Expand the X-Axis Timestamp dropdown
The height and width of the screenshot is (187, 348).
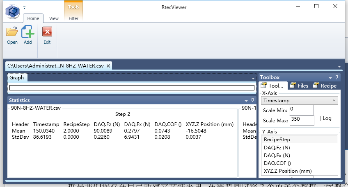[334, 100]
